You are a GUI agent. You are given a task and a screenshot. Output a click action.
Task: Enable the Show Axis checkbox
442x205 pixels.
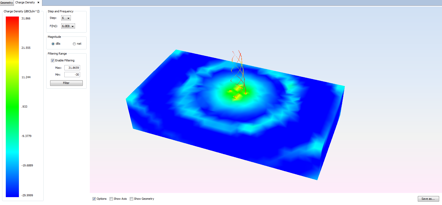111,199
